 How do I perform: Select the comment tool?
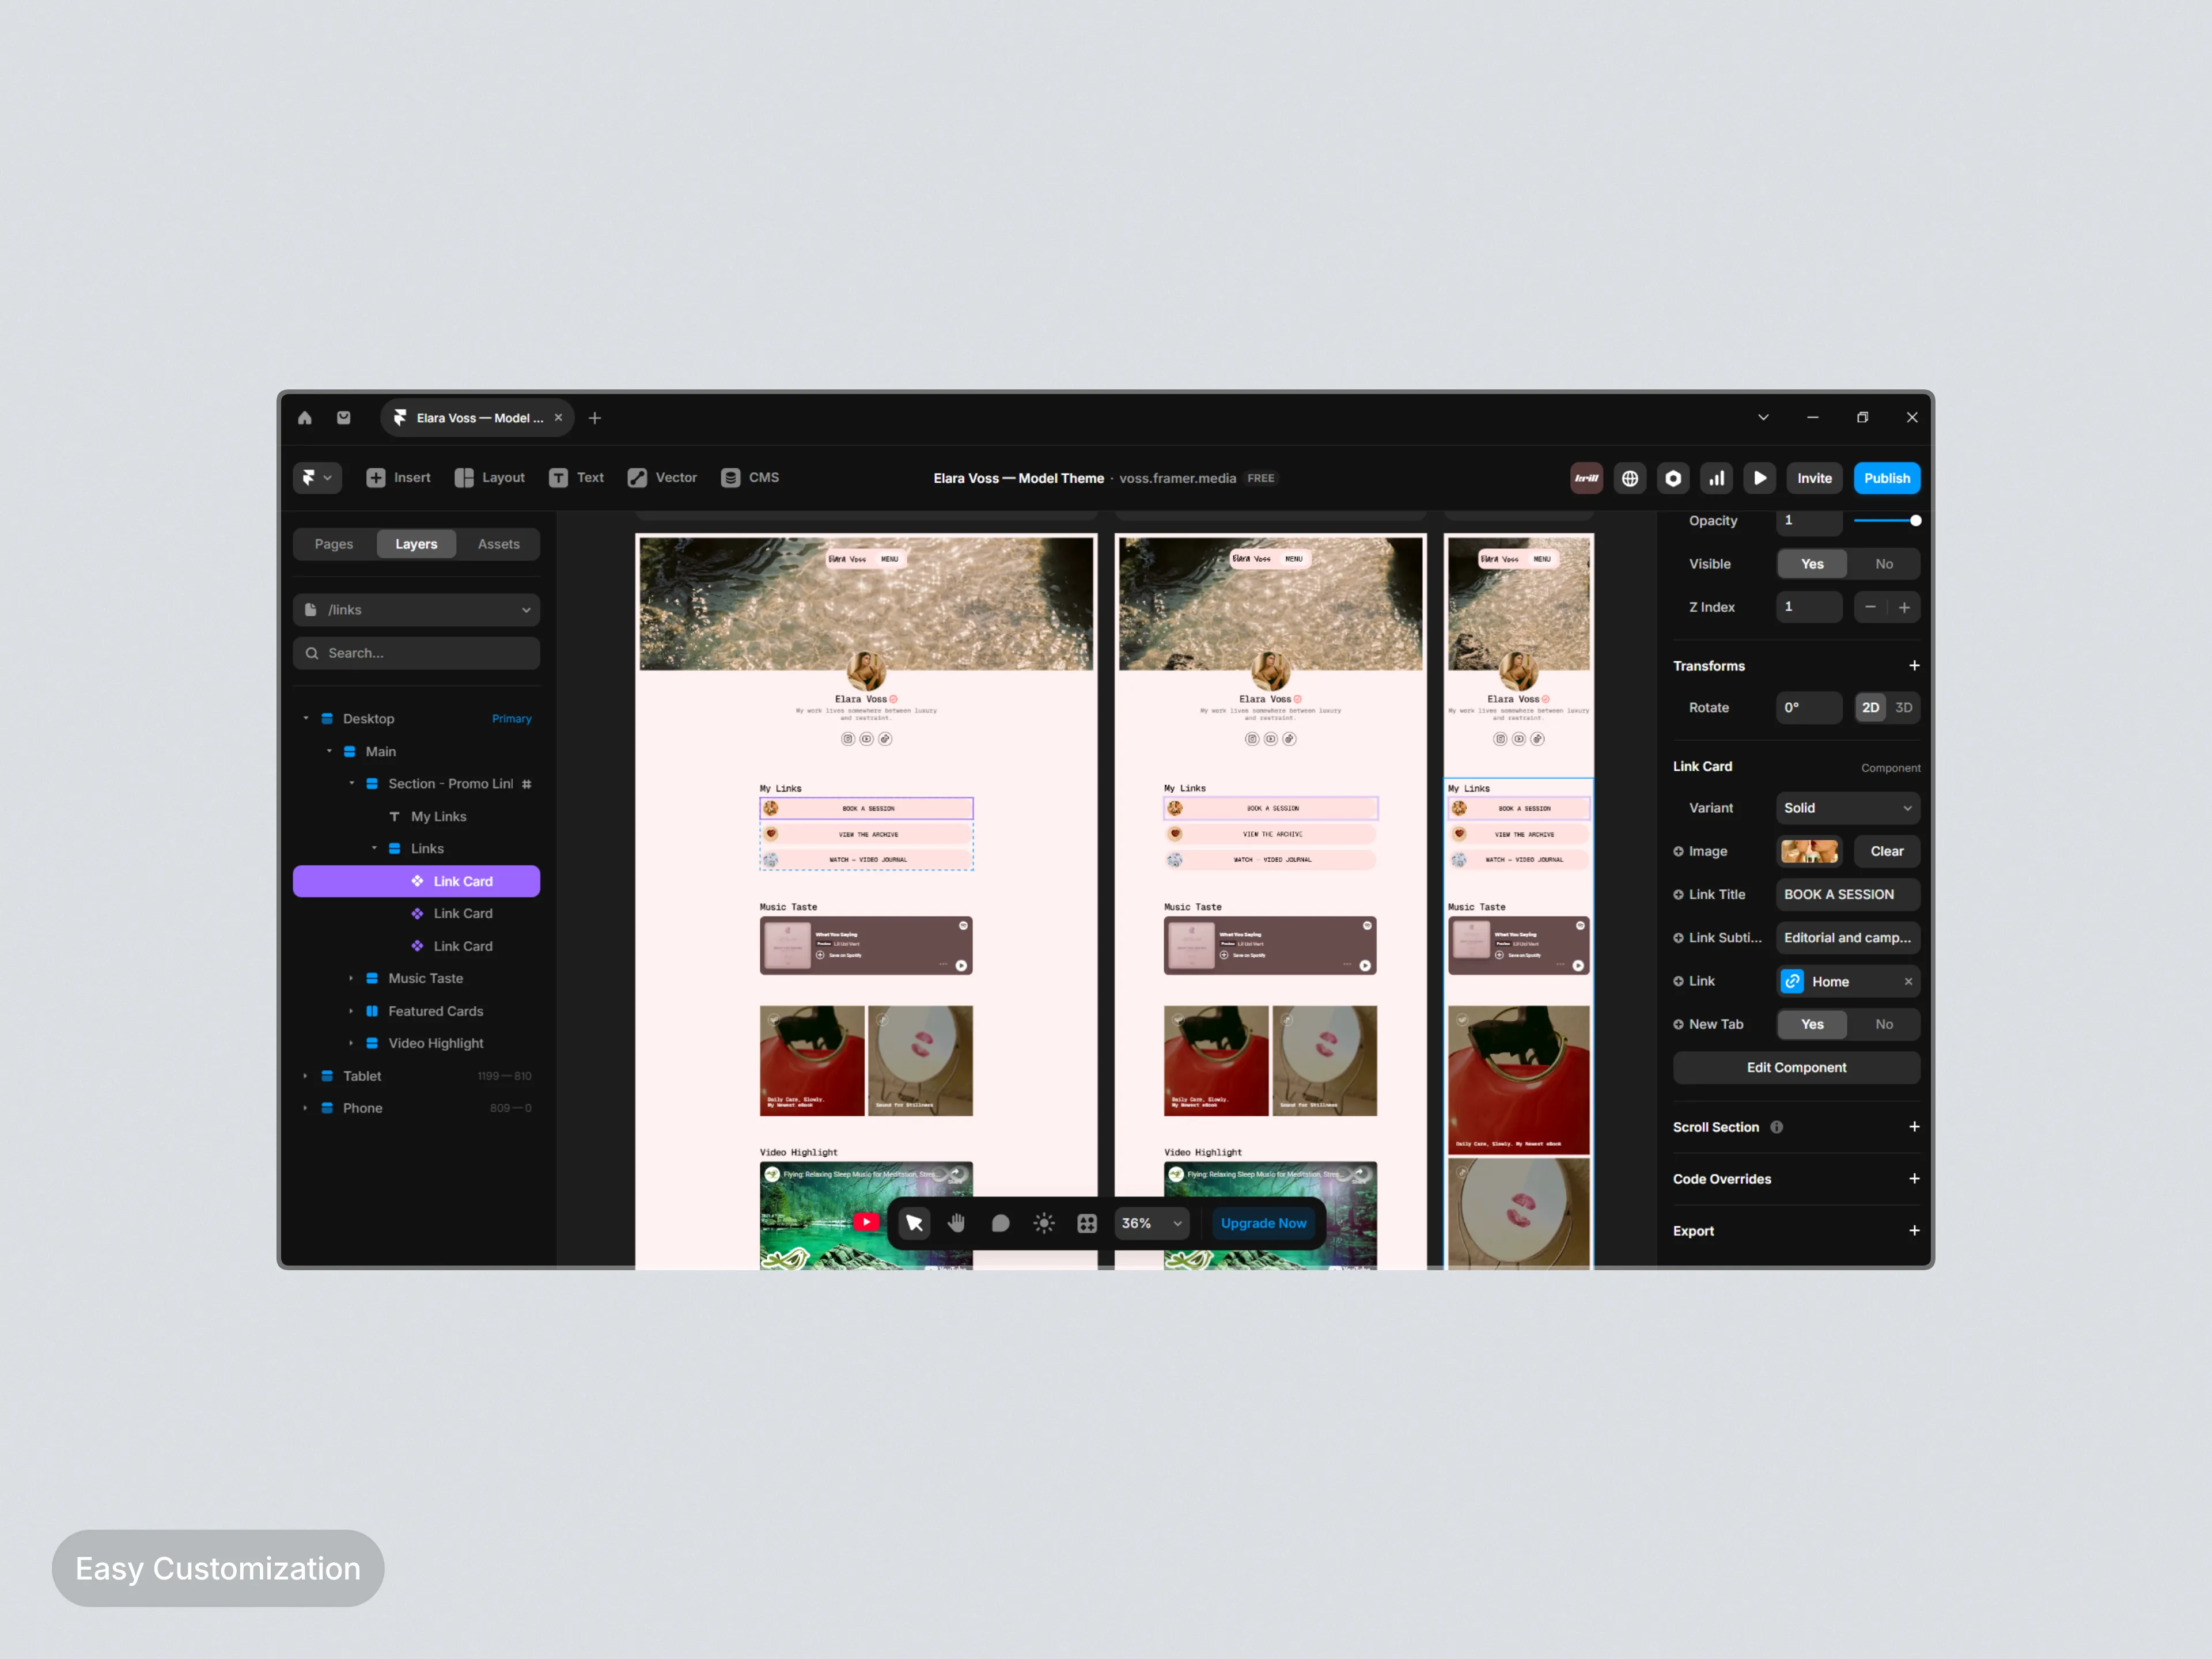coord(1000,1223)
